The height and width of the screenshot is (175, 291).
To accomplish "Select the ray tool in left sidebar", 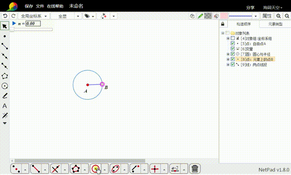I will [5, 56].
